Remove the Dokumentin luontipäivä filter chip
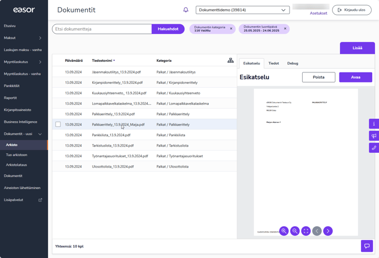This screenshot has height=258, width=379. pos(285,28)
